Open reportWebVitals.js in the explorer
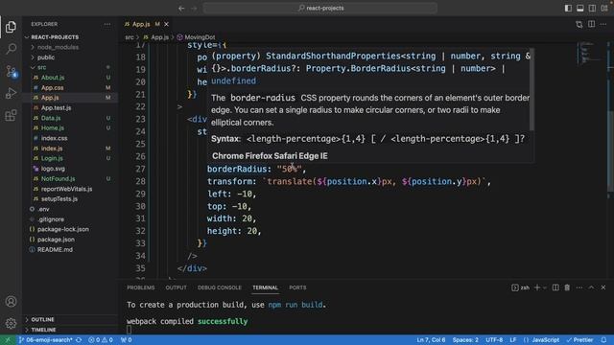Viewport: 614px width, 345px height. pos(66,189)
